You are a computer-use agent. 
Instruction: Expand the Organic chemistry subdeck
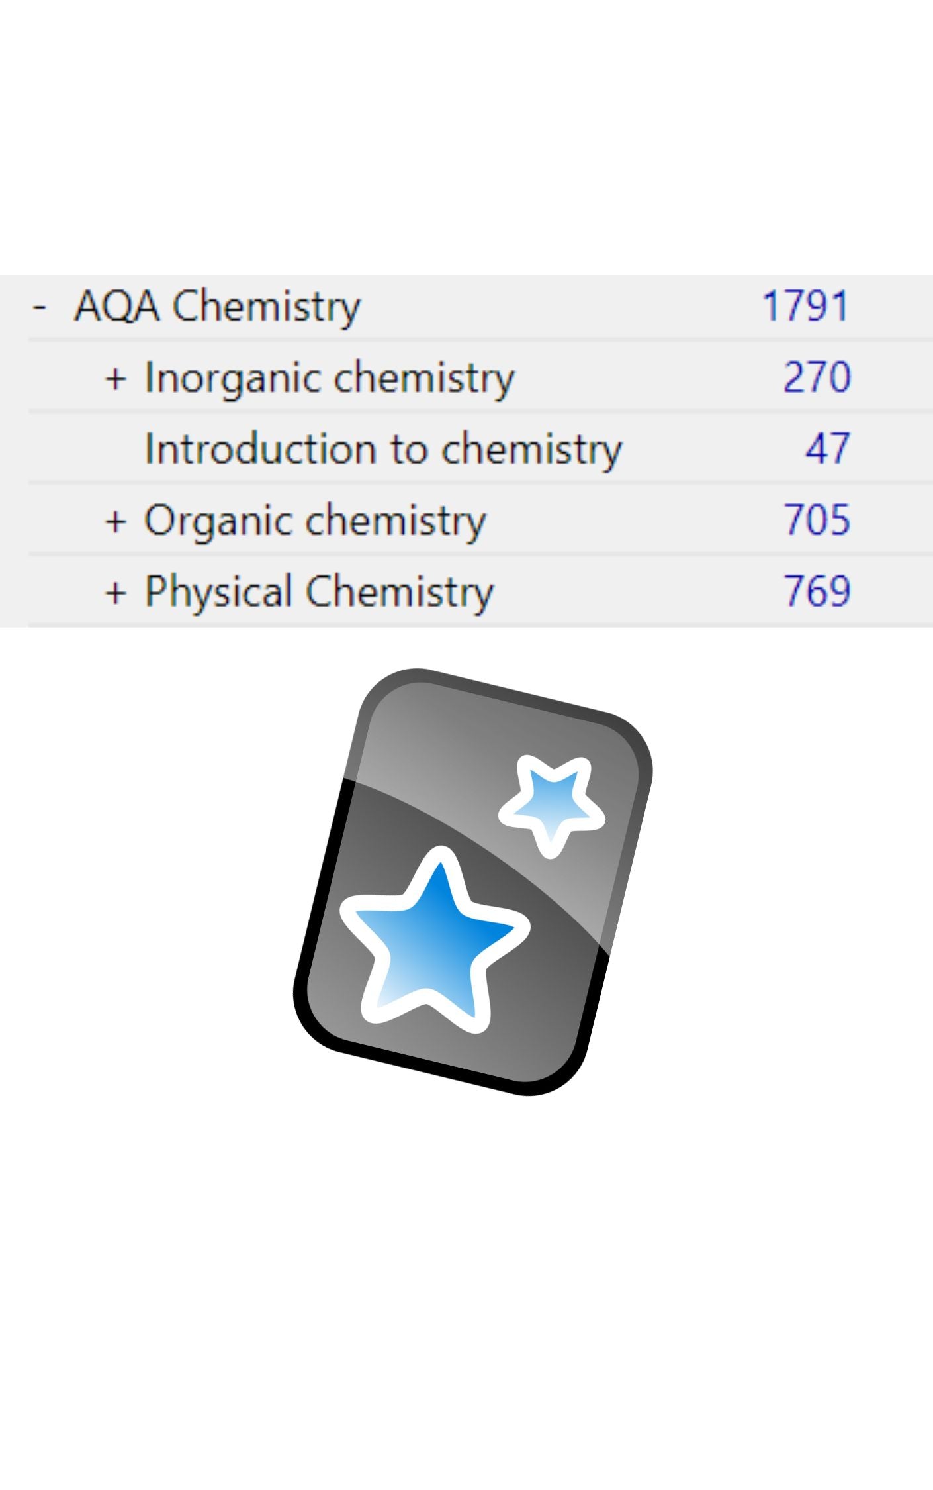click(115, 521)
